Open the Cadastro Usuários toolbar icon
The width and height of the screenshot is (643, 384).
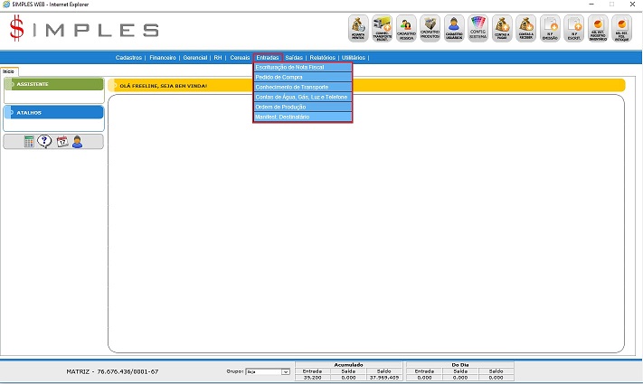[x=454, y=28]
